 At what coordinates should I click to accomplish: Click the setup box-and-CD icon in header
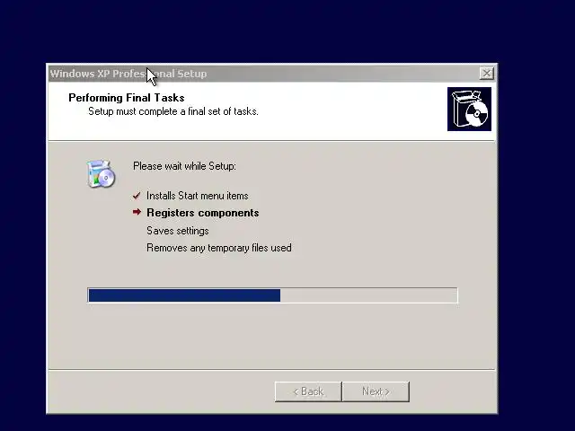pos(469,109)
